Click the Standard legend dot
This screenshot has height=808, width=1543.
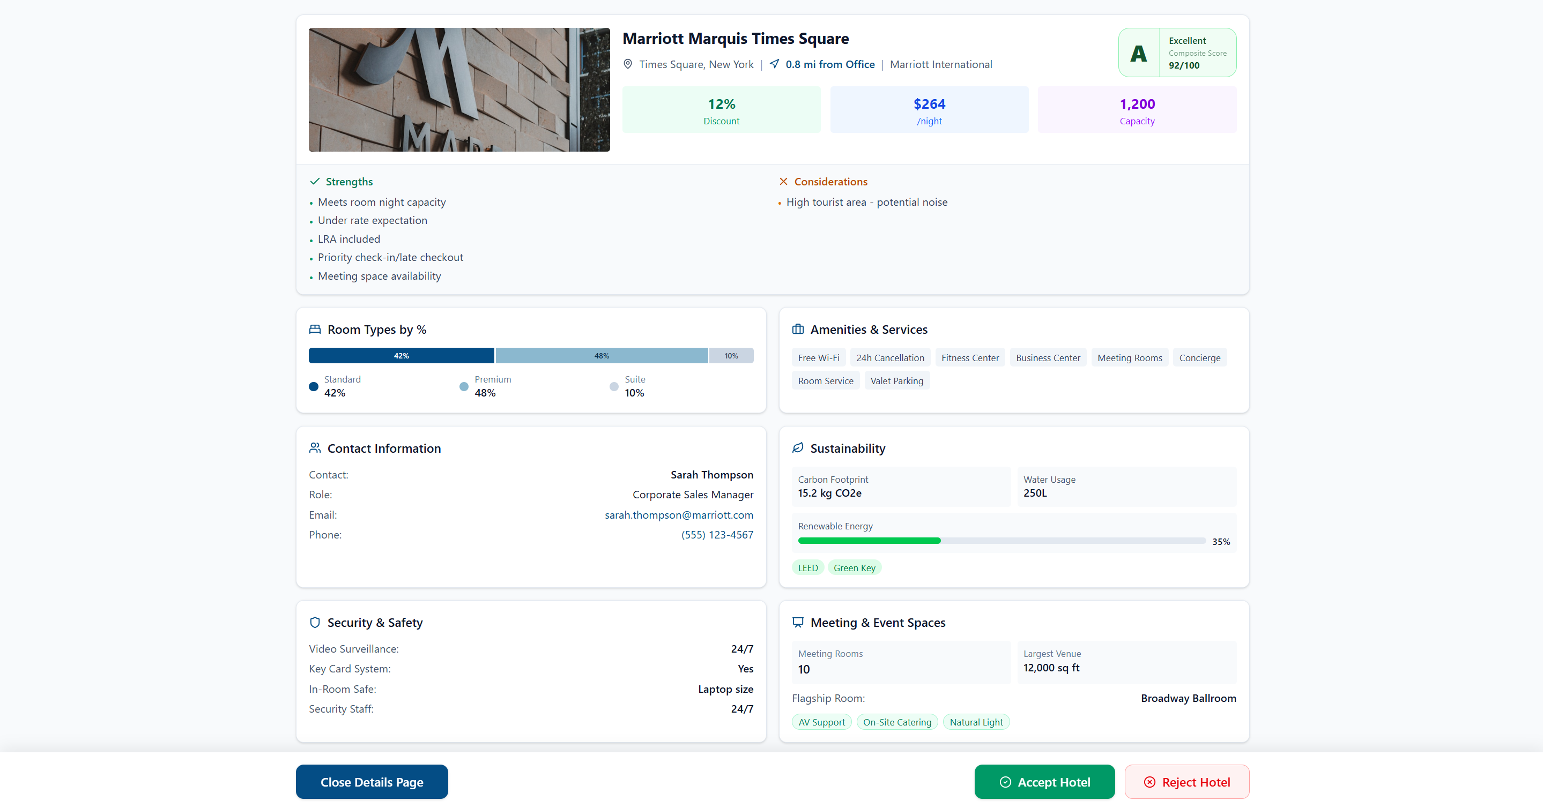point(313,387)
